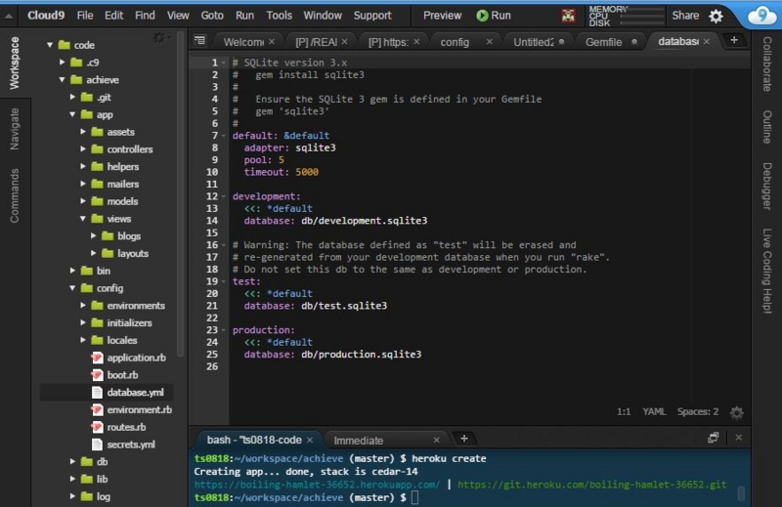Screen dimensions: 782x507
Task: Open the Outline panel on the right
Action: pos(767,127)
